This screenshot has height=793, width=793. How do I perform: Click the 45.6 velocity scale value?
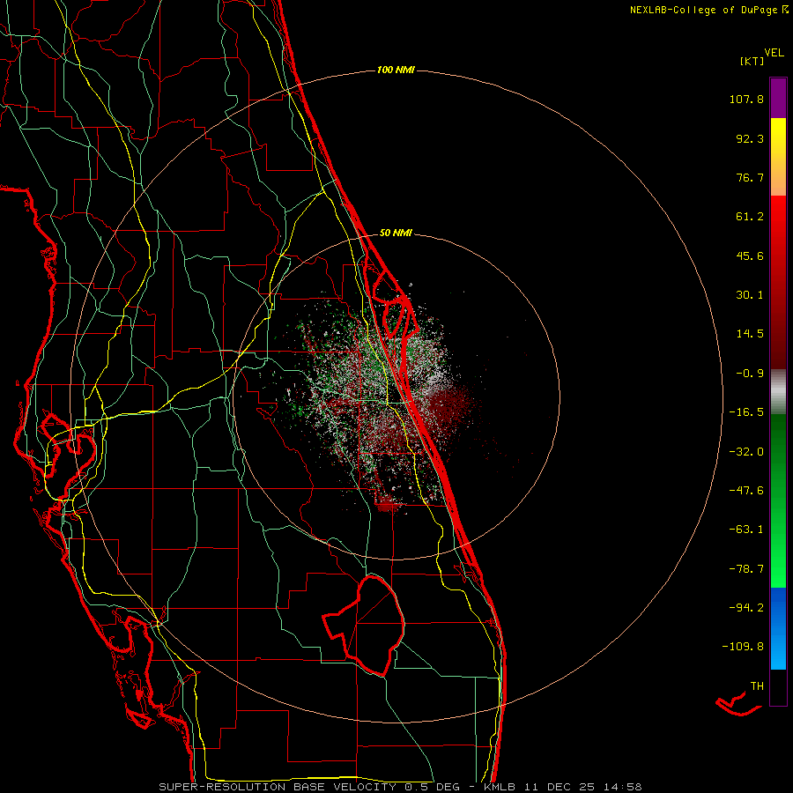pos(750,256)
